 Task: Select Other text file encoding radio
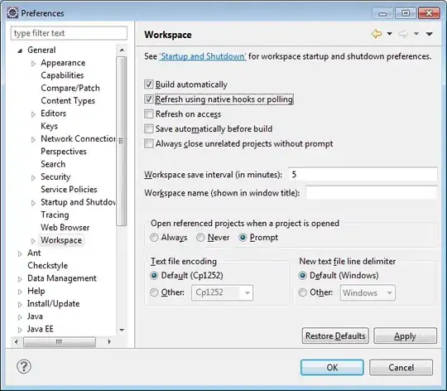pos(154,292)
